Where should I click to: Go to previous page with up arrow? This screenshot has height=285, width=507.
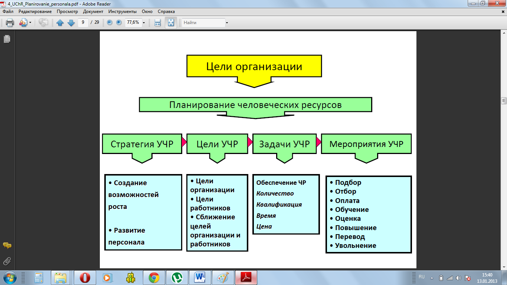pos(60,23)
